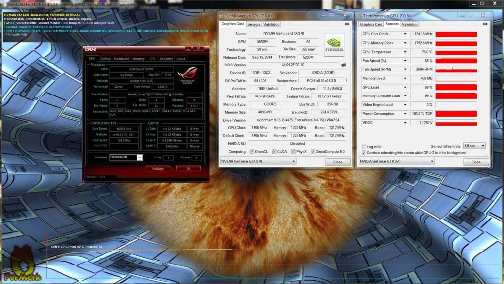504x284 pixels.
Task: Click the title bar icon of the right GPU-Z window
Action: click(x=360, y=15)
